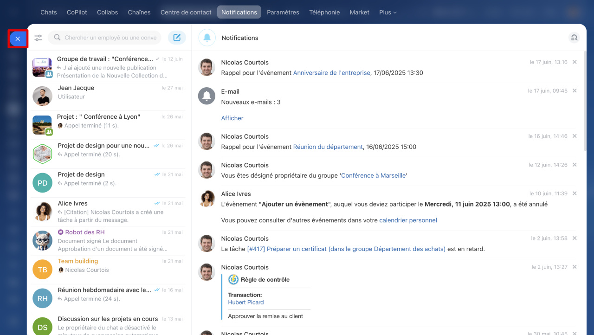Click Nicolas Courtois avatar on the anniversary reminder
Image resolution: width=594 pixels, height=335 pixels.
[207, 67]
